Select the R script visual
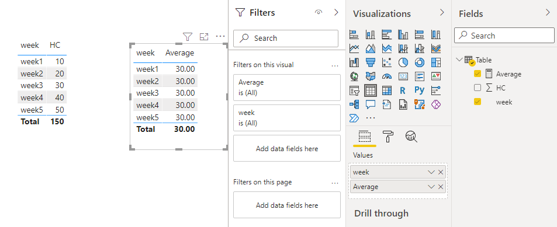The image size is (557, 227). coord(403,90)
